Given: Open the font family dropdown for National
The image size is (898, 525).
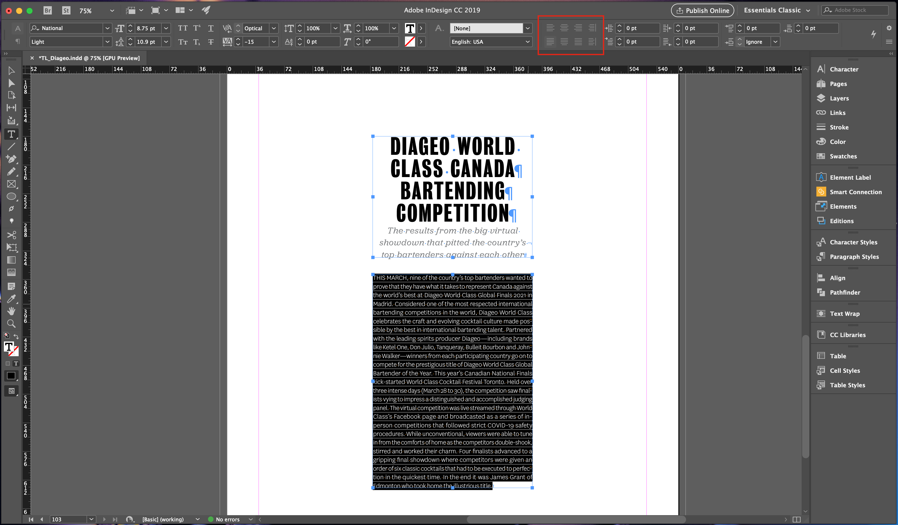Looking at the screenshot, I should 107,28.
